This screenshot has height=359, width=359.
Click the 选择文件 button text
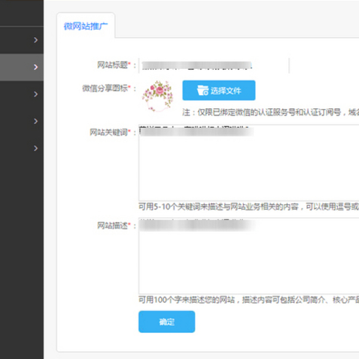click(226, 91)
